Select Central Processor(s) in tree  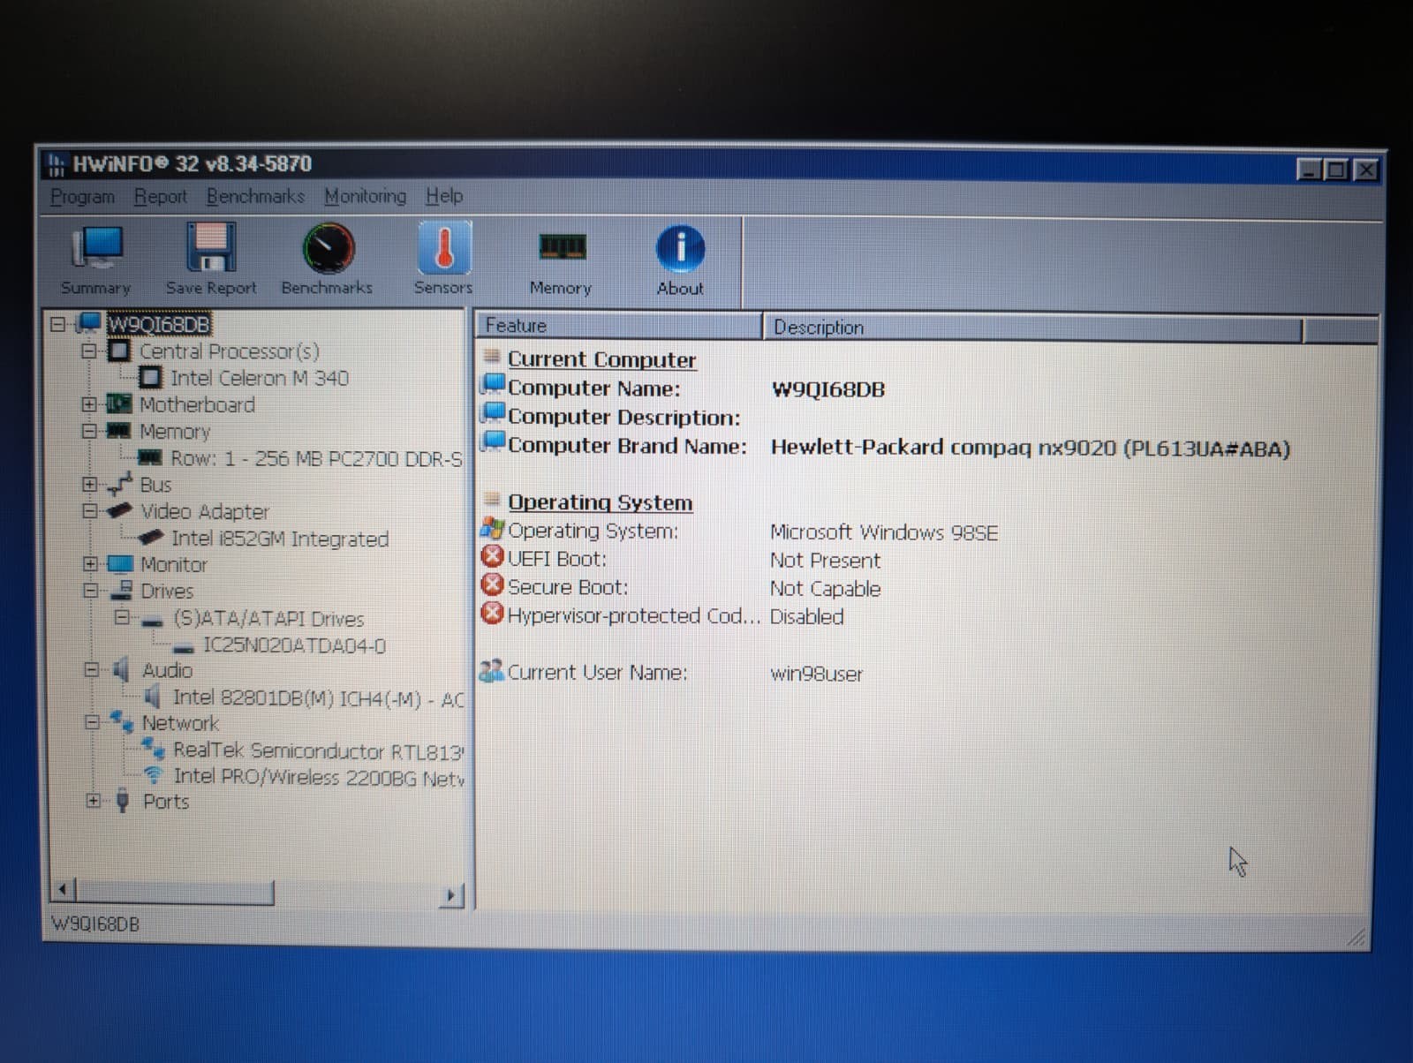[x=230, y=351]
